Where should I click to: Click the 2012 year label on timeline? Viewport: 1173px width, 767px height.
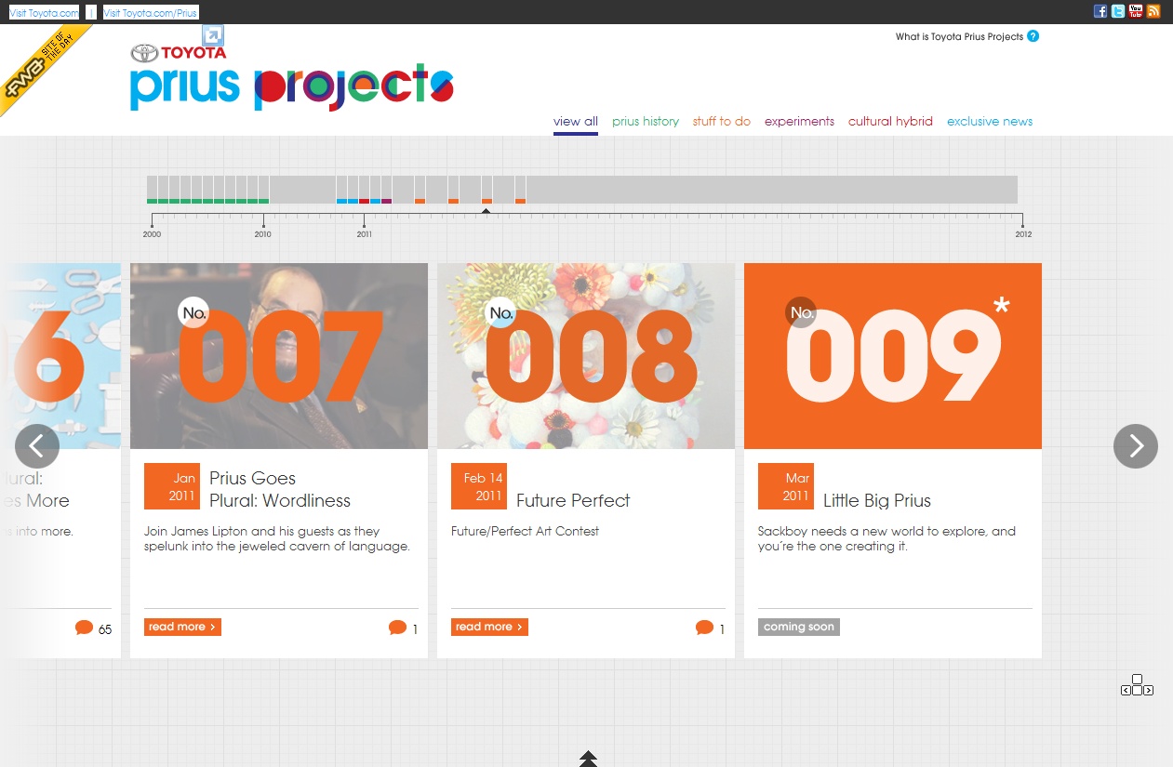click(x=1023, y=234)
